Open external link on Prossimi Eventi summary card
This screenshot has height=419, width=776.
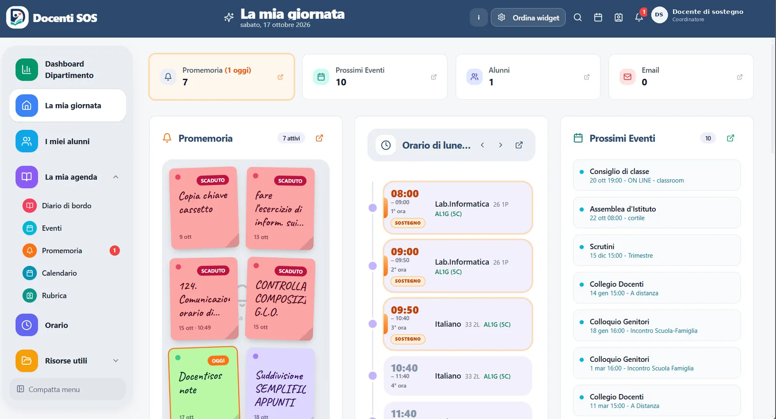point(434,77)
